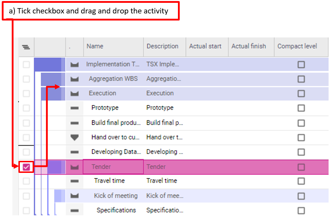Click the Description column header

162,46
